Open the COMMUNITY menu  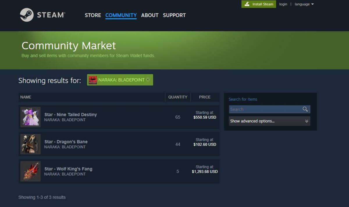point(121,15)
